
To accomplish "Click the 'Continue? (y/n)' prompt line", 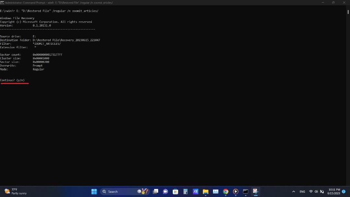I will click(12, 80).
